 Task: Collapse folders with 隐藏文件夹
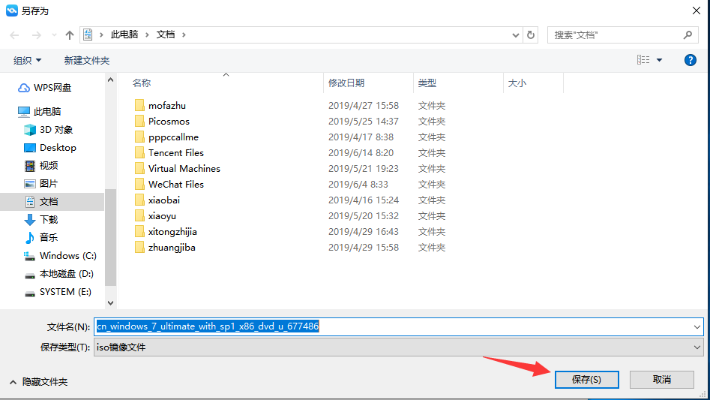point(39,382)
